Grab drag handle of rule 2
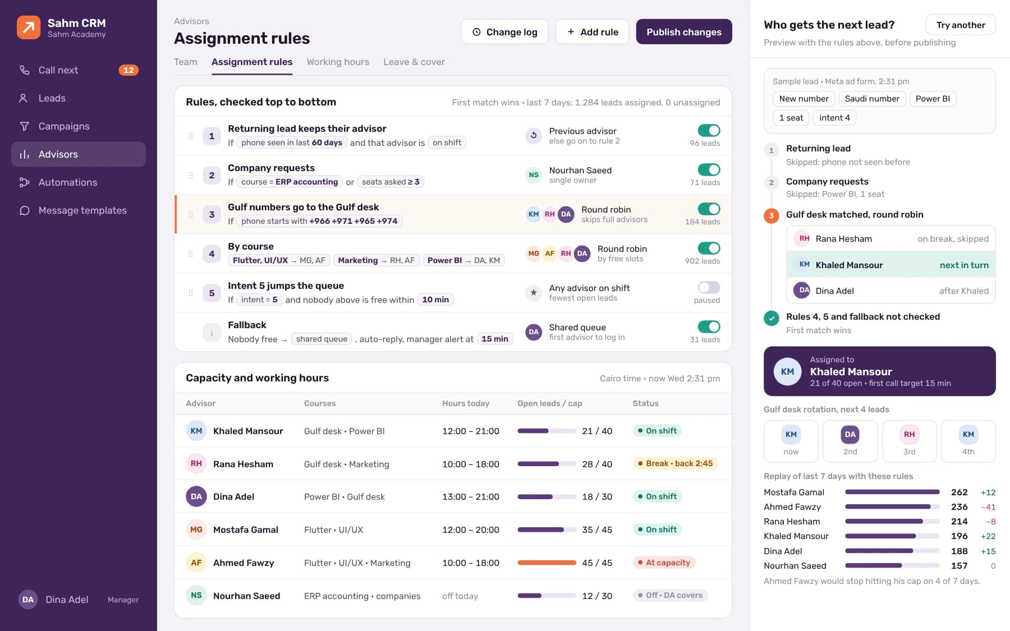The width and height of the screenshot is (1010, 631). (191, 175)
